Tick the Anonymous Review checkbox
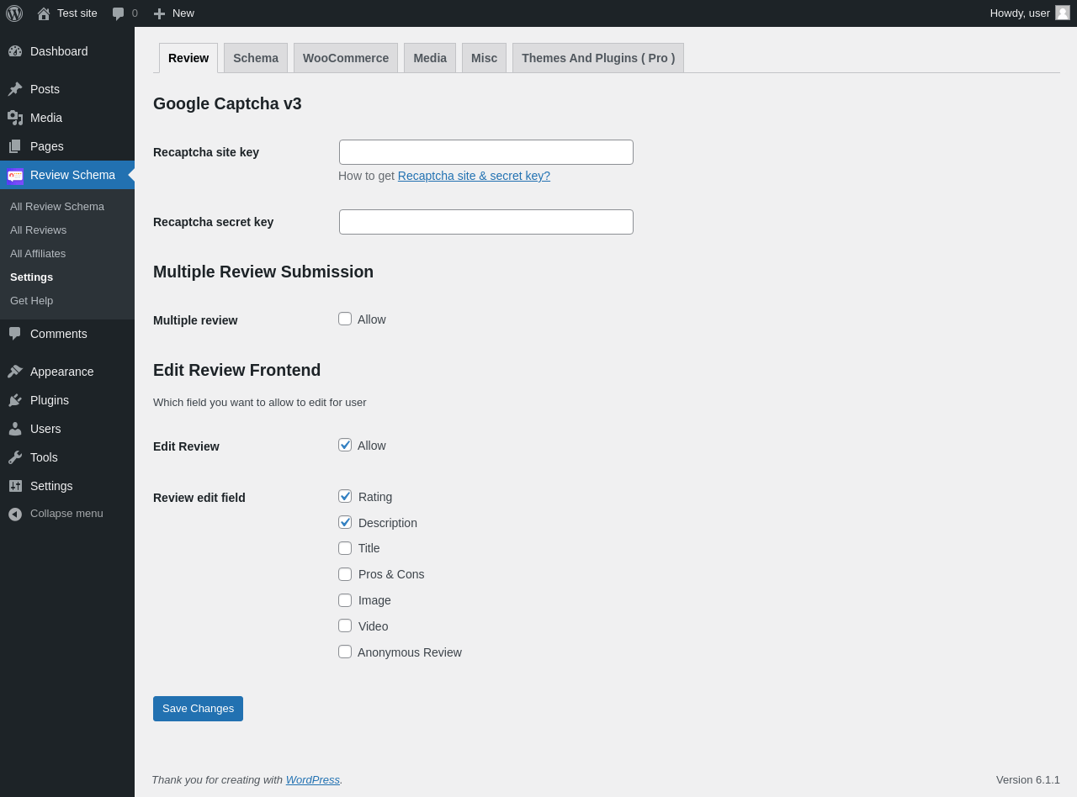 pyautogui.click(x=345, y=652)
